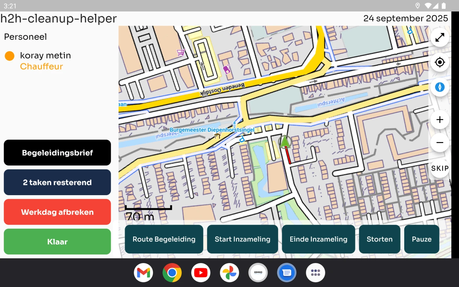Tap the 3:21 clock in status bar
The image size is (459, 287).
[10, 6]
